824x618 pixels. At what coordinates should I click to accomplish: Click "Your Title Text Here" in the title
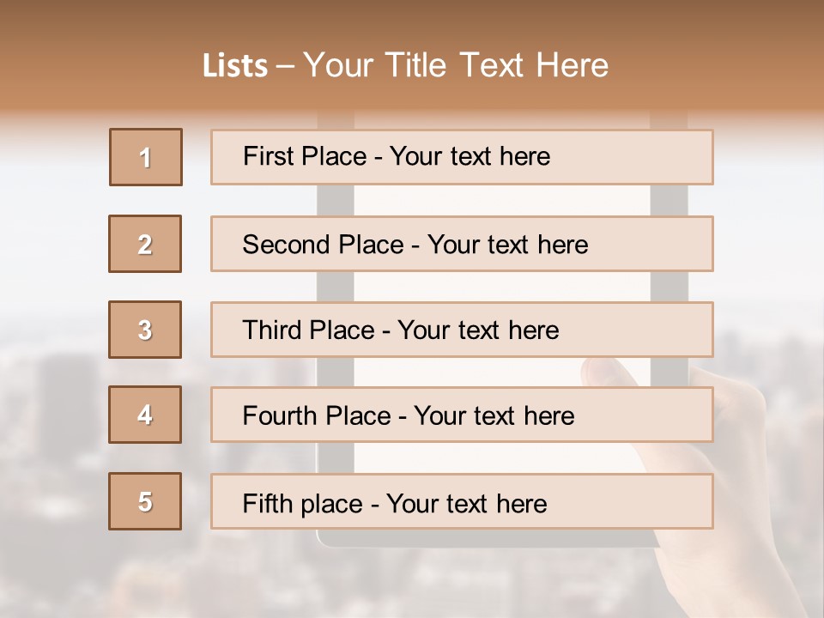(x=456, y=66)
